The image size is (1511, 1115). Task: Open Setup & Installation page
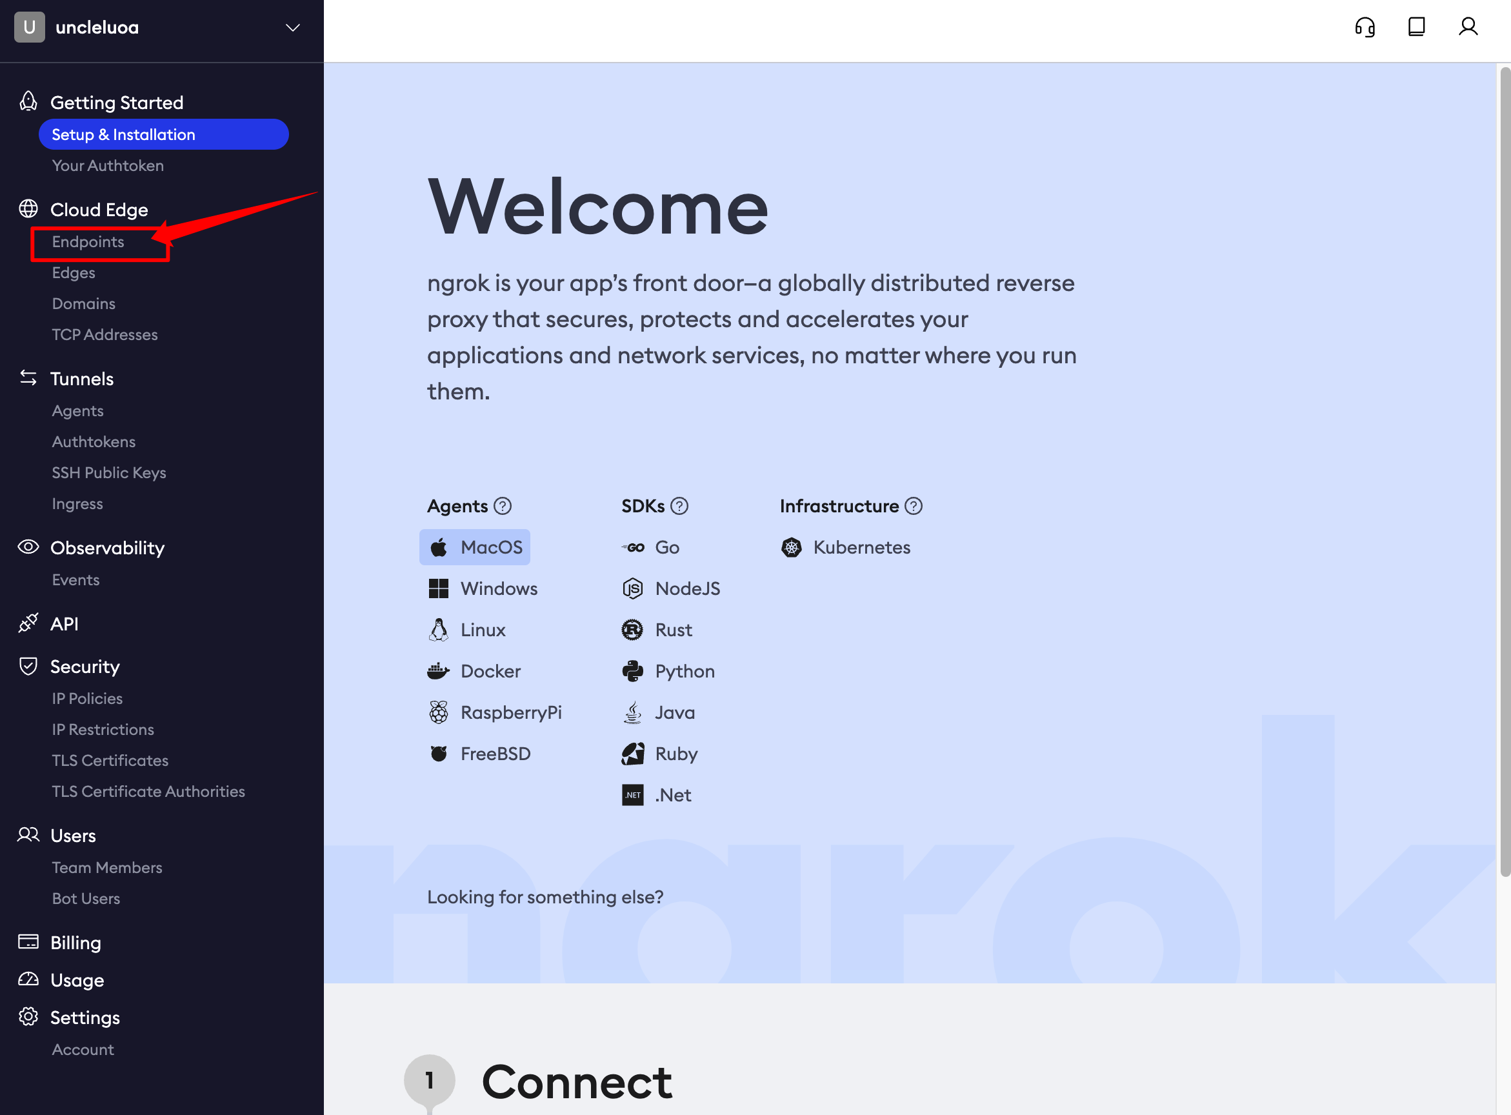[x=164, y=134]
